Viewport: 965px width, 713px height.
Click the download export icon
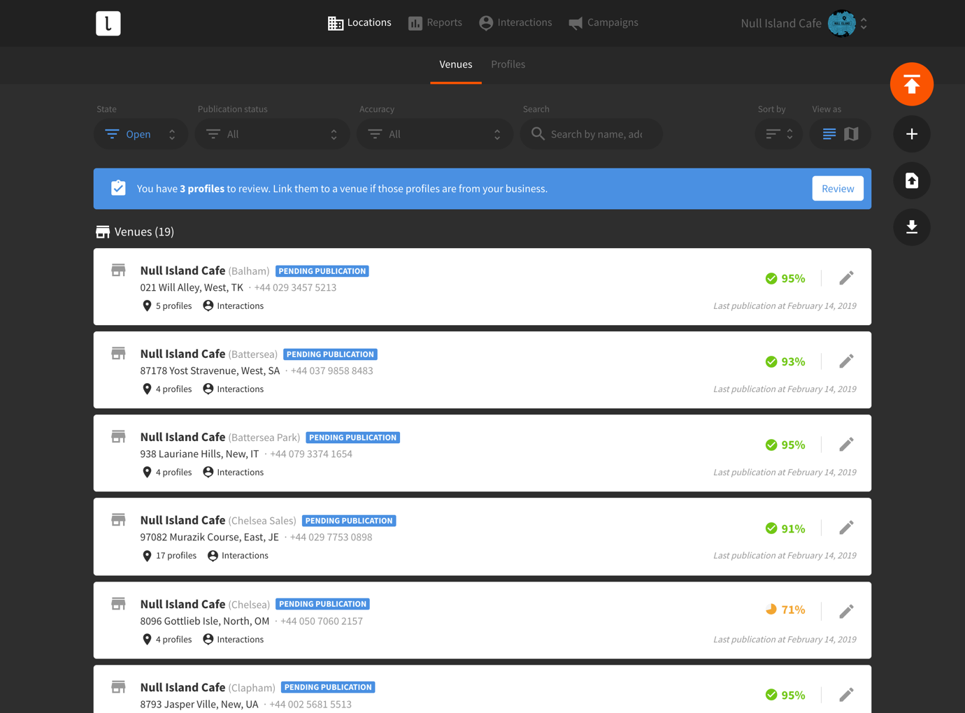pos(911,227)
